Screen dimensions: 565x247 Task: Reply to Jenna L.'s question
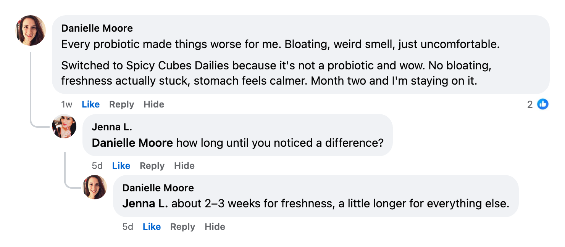[x=152, y=165]
